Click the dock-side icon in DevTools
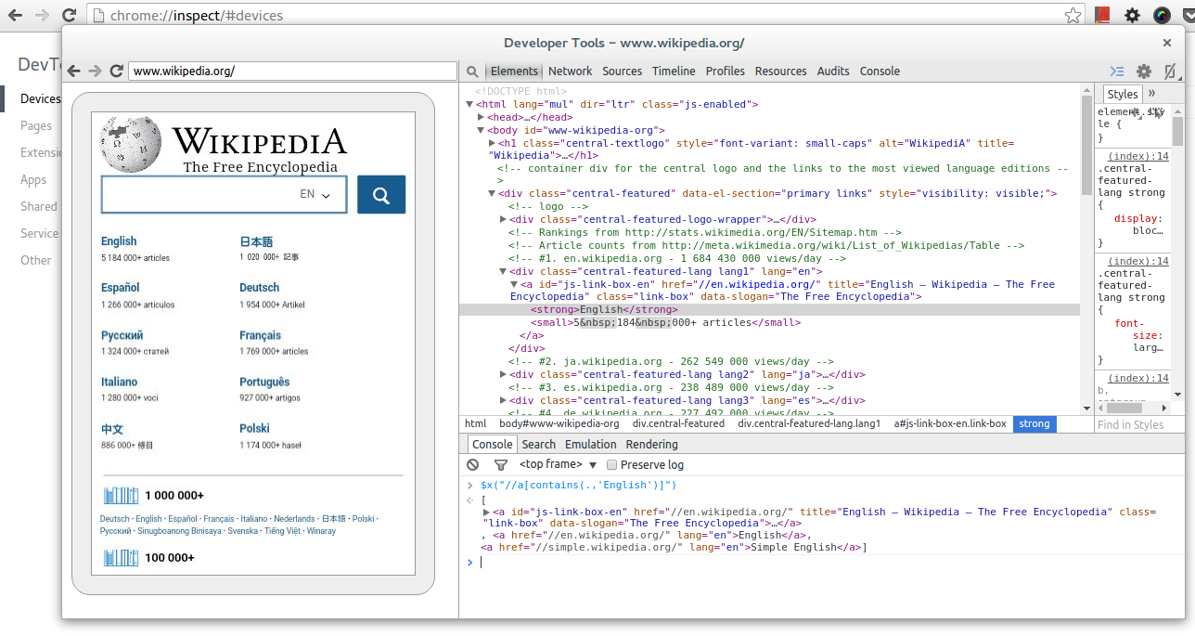This screenshot has width=1195, height=636. pyautogui.click(x=1171, y=71)
